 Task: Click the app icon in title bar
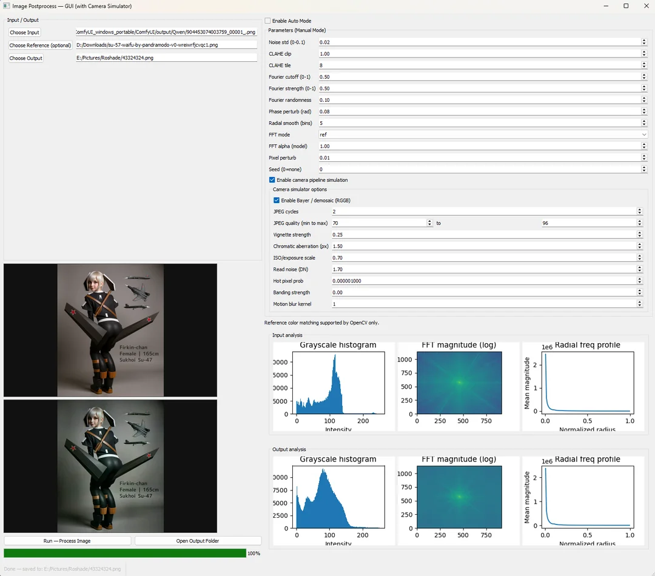pyautogui.click(x=6, y=6)
